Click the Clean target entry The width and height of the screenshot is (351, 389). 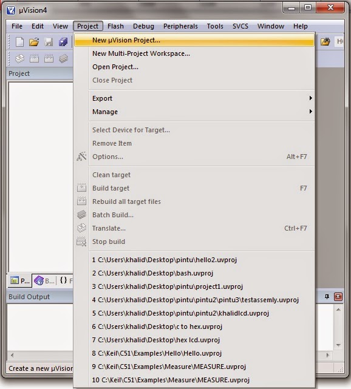tap(194, 175)
